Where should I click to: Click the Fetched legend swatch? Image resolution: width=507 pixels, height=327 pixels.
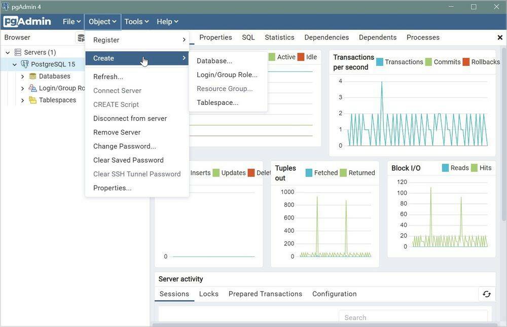tap(309, 173)
